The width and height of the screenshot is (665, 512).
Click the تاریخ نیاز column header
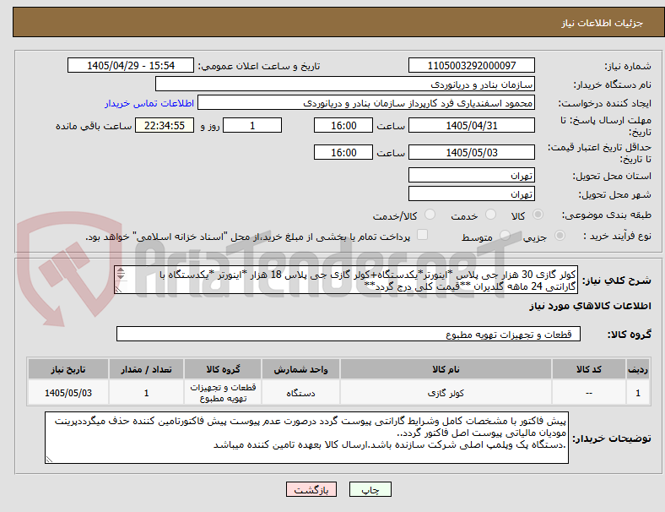(x=68, y=369)
